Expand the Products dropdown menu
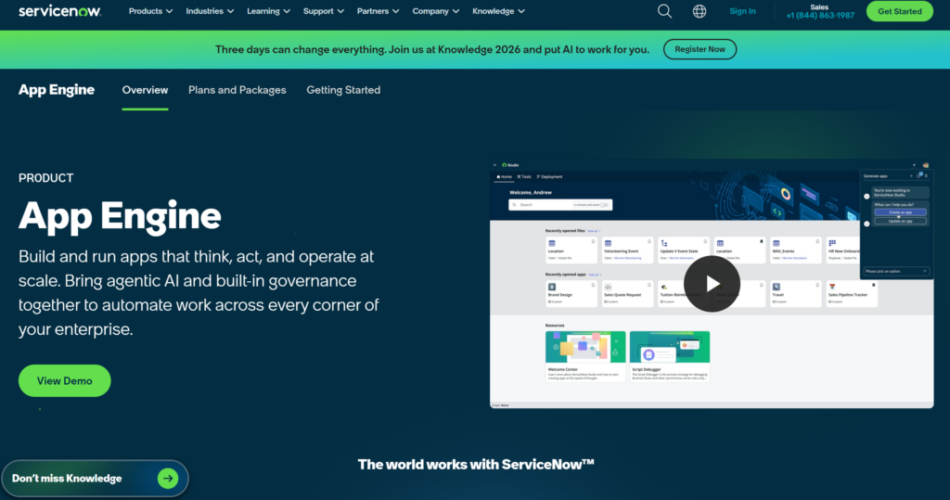This screenshot has width=950, height=500. 151,11
